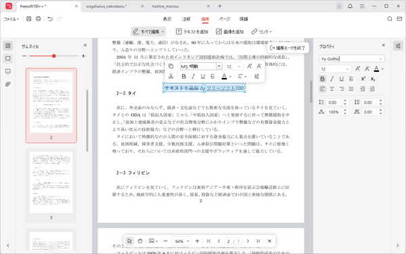
Task: Open the ファイル menu dropdown
Action: coord(11,19)
